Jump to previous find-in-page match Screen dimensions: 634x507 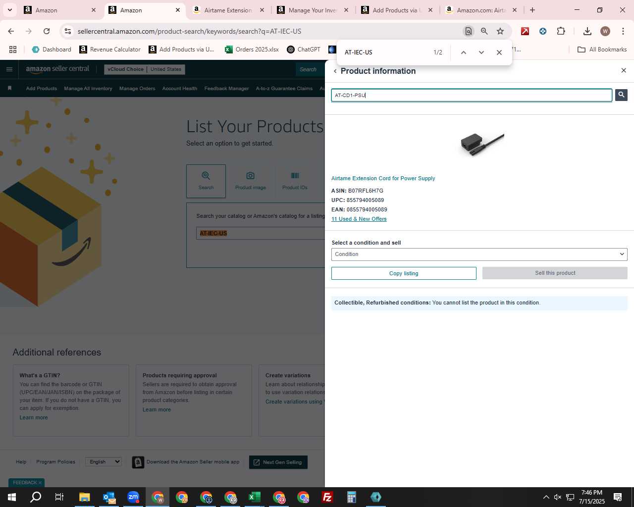(464, 52)
